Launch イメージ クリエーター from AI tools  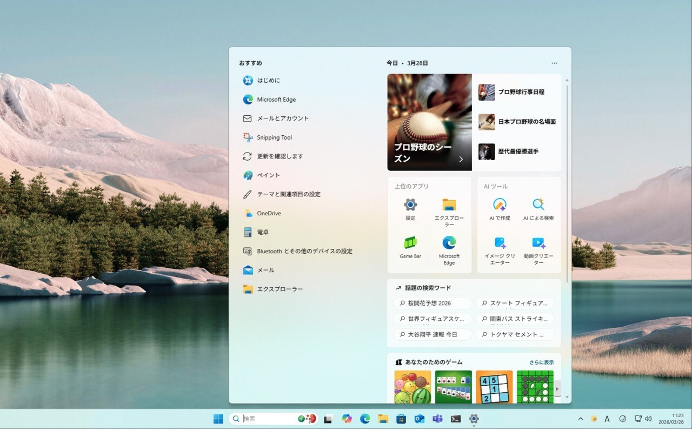pos(500,243)
